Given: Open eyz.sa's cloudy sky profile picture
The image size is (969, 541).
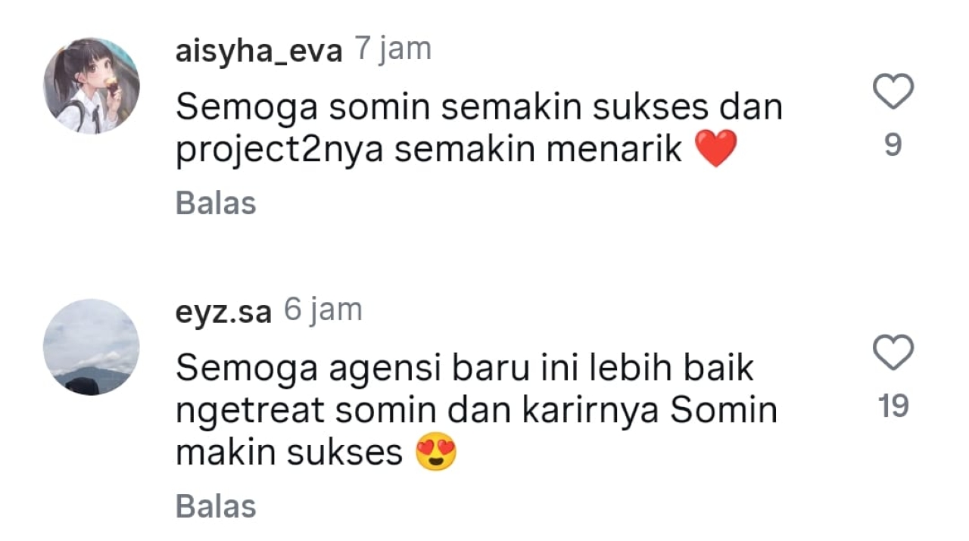Looking at the screenshot, I should [x=92, y=347].
